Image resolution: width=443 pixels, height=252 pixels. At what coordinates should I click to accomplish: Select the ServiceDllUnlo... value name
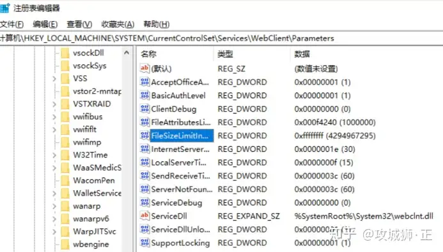[x=180, y=230]
